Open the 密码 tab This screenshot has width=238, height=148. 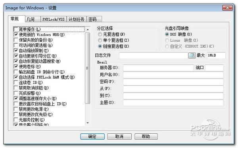[x=94, y=19]
